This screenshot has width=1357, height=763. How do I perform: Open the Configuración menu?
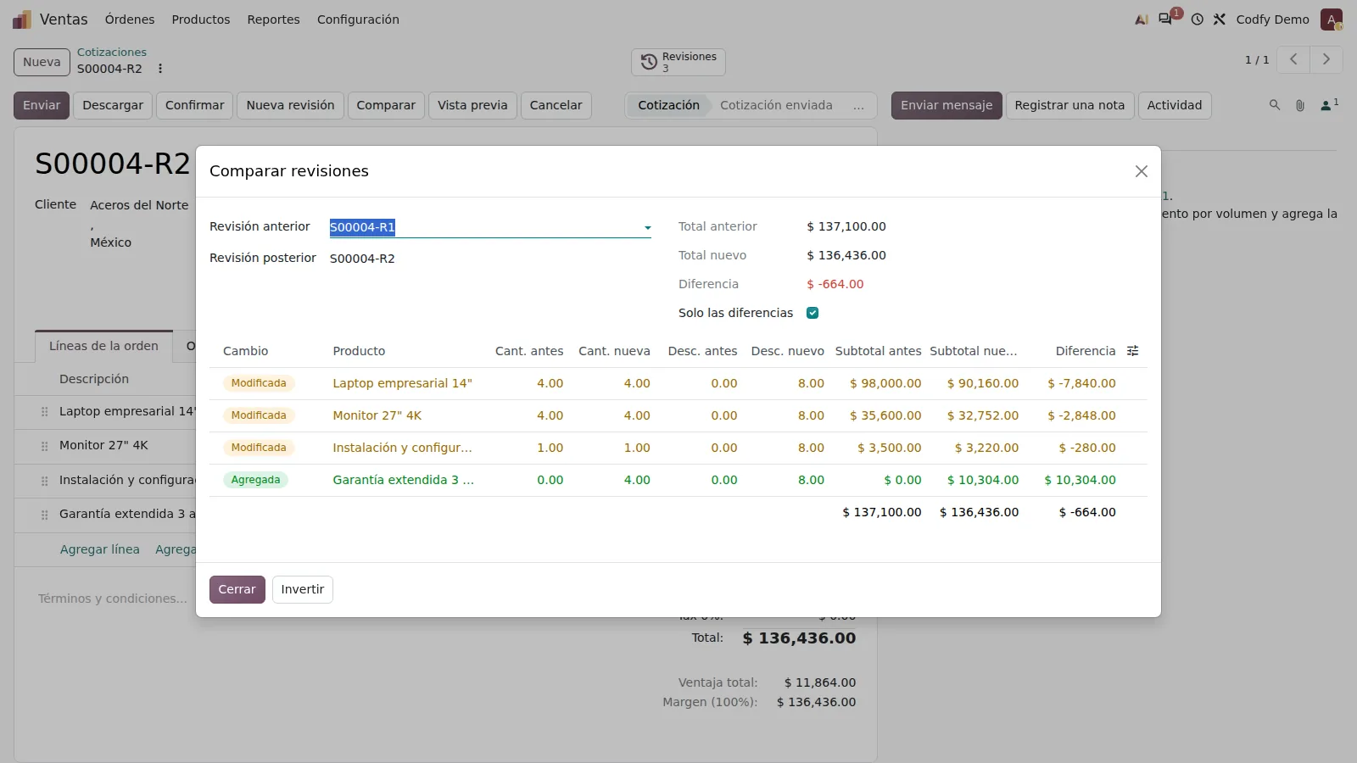(358, 19)
